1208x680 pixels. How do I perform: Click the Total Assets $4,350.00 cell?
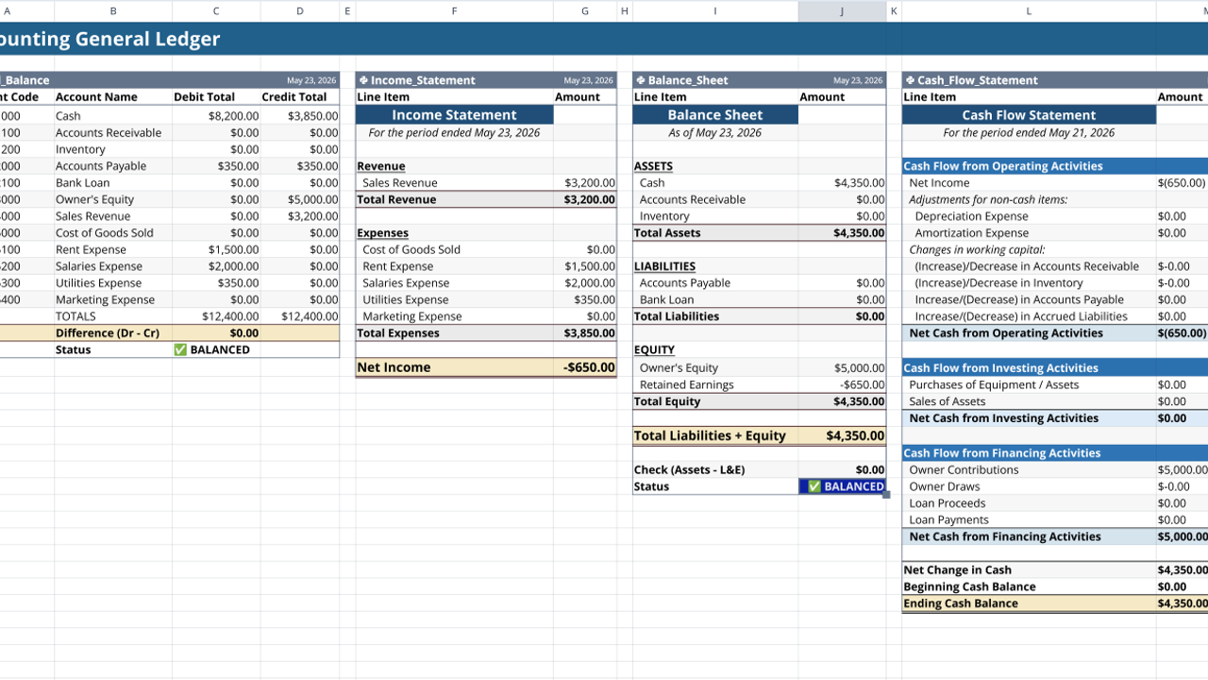pos(842,233)
